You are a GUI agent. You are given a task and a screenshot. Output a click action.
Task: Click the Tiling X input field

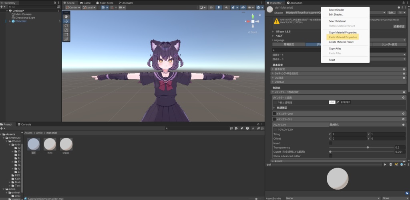(x=349, y=134)
